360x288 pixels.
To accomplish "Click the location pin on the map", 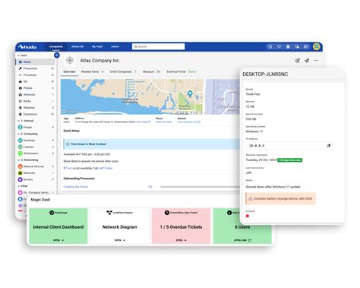I will pos(190,94).
